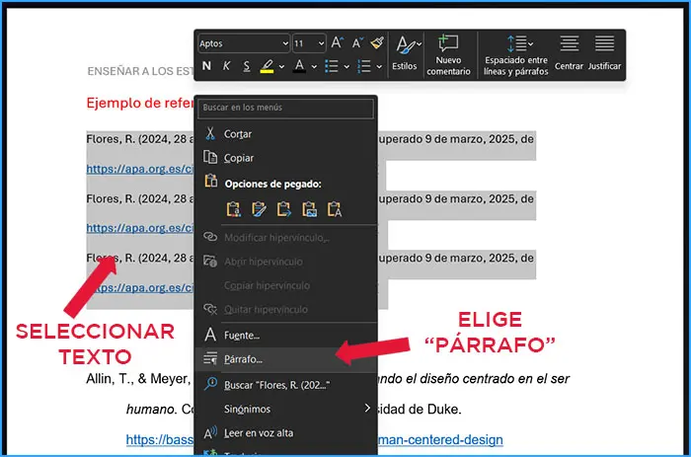This screenshot has width=691, height=457.
Task: Toggle italic with the K button
Action: pyautogui.click(x=226, y=66)
